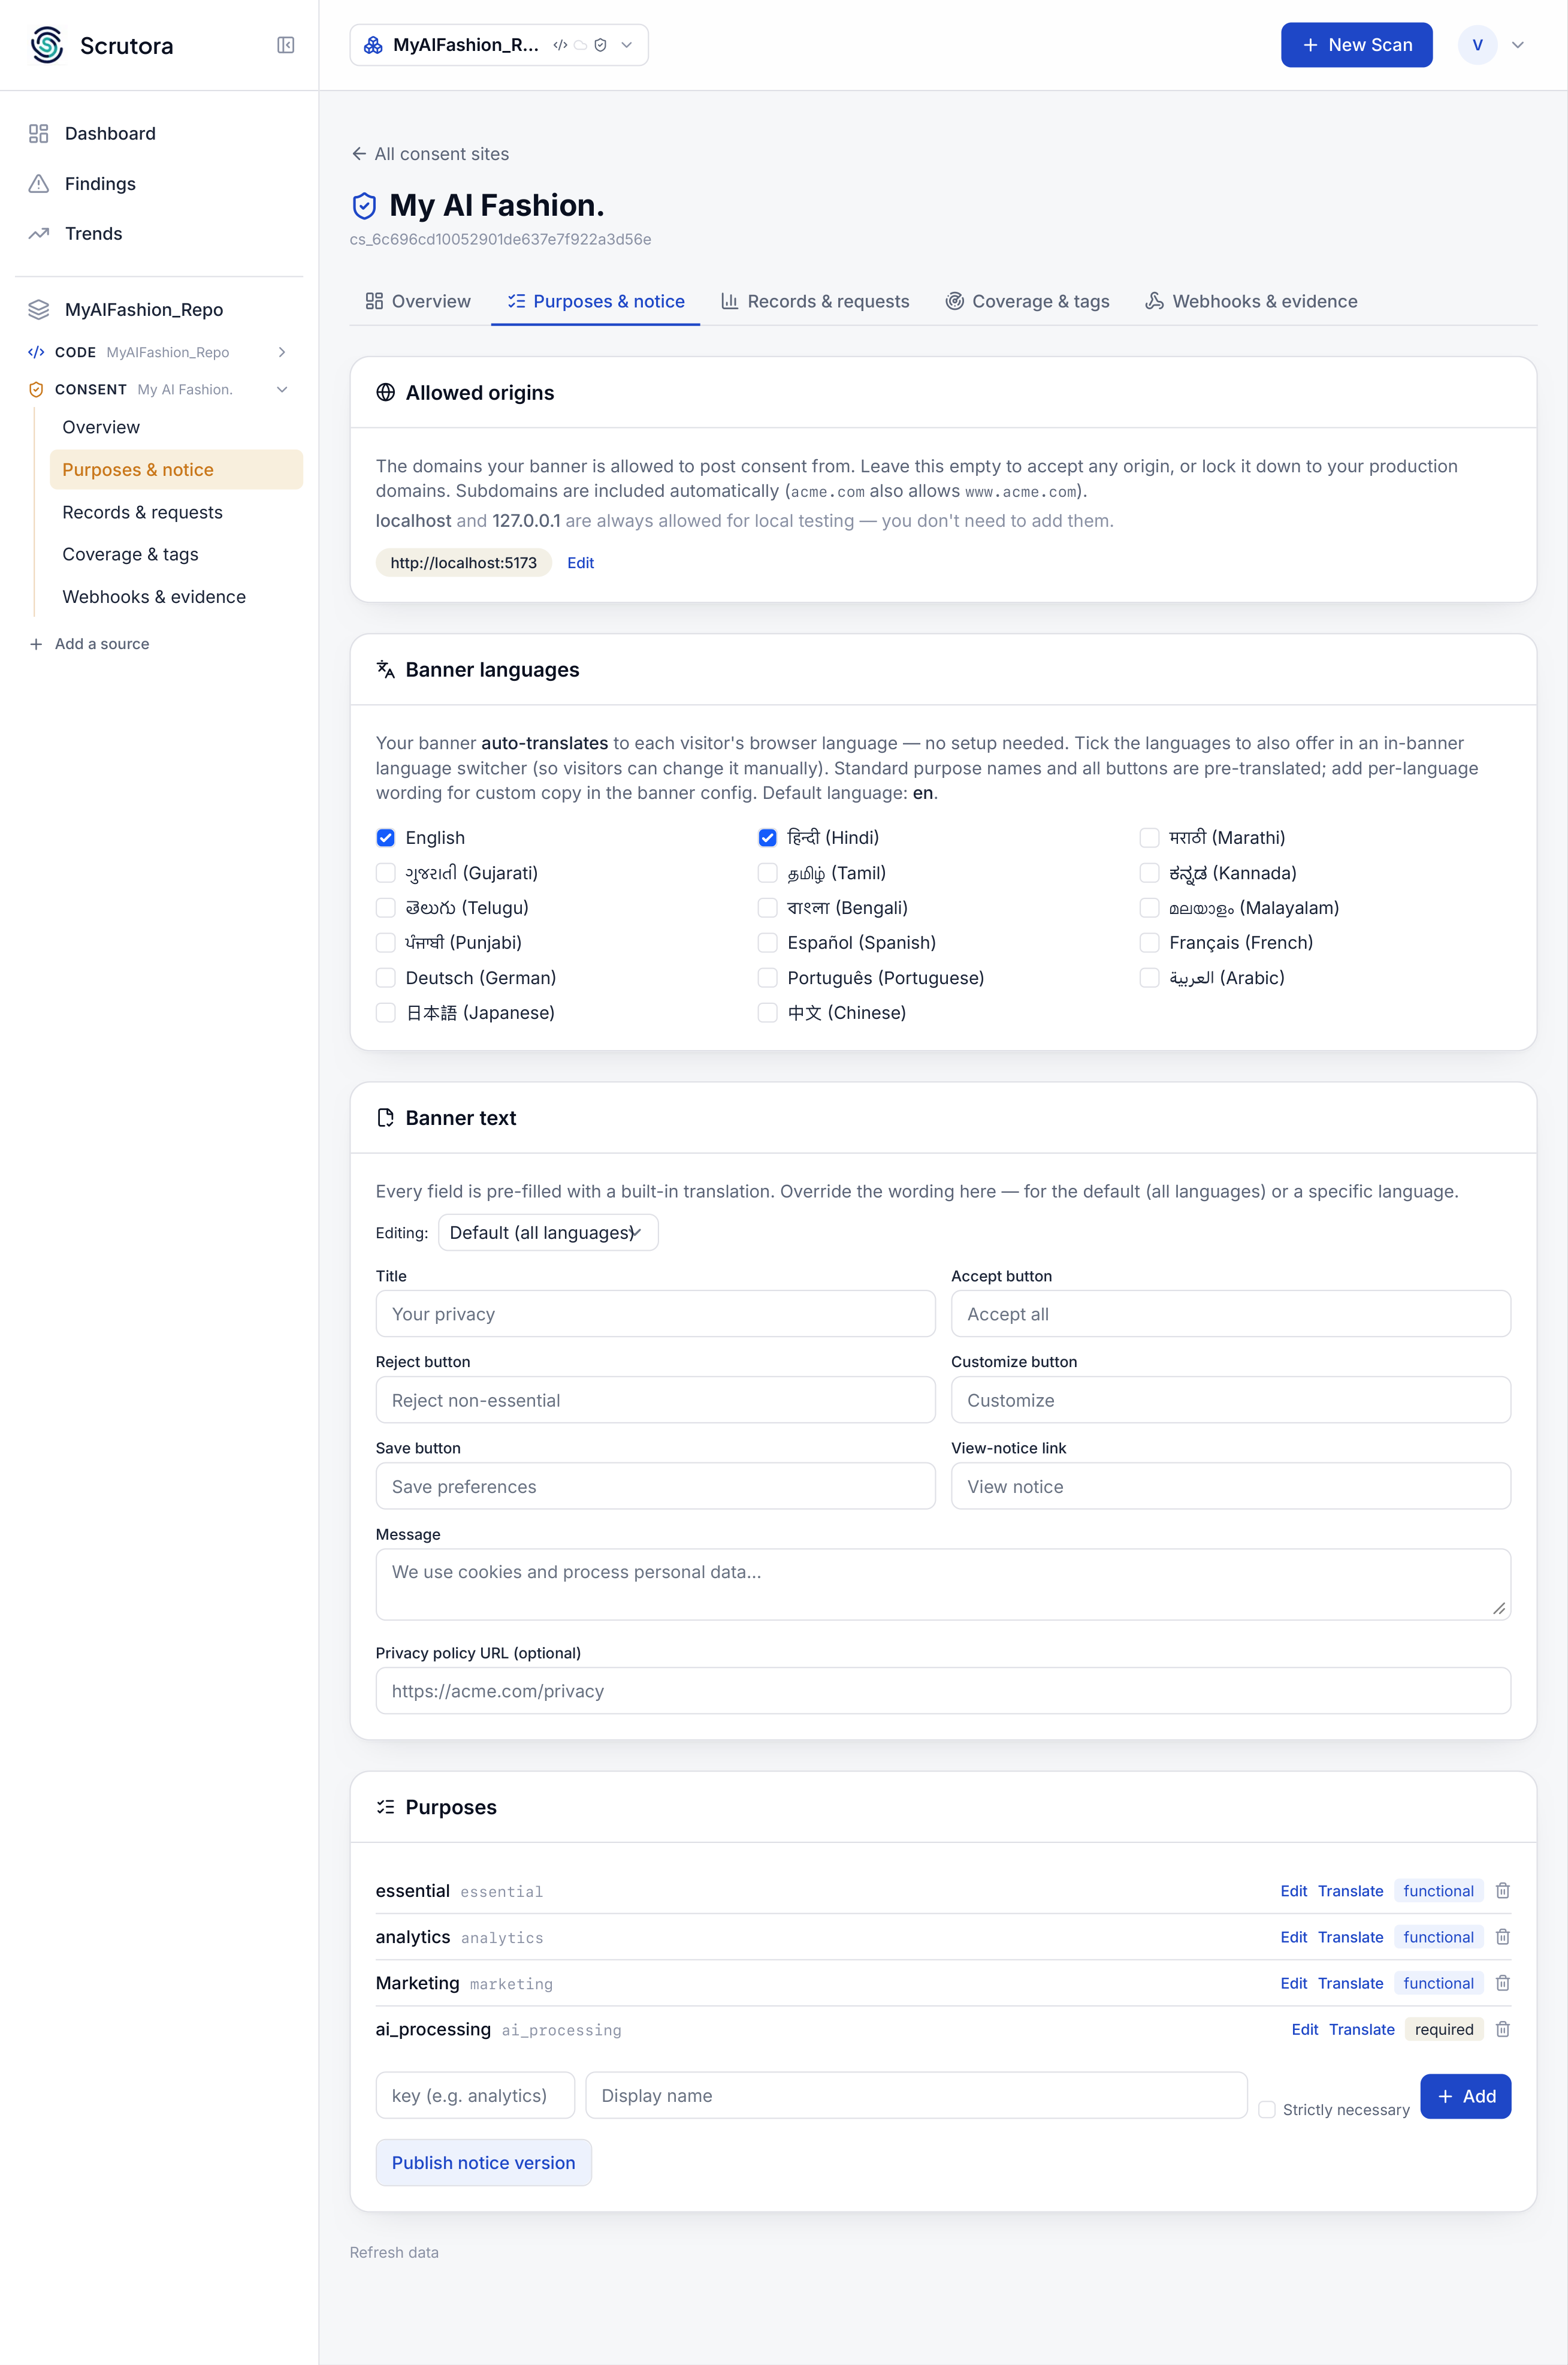Click Publish notice version button

coord(483,2163)
